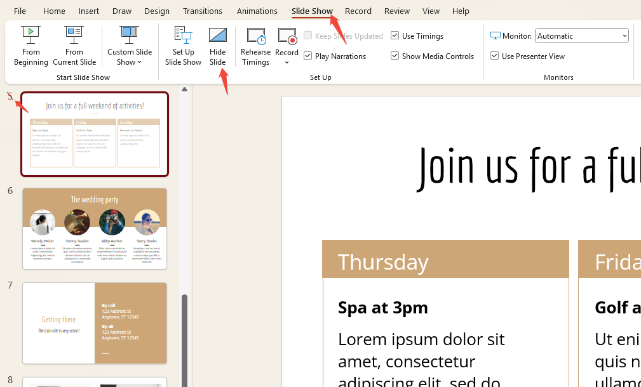The image size is (641, 387).
Task: Toggle the Use Timings checkbox
Action: [x=395, y=36]
